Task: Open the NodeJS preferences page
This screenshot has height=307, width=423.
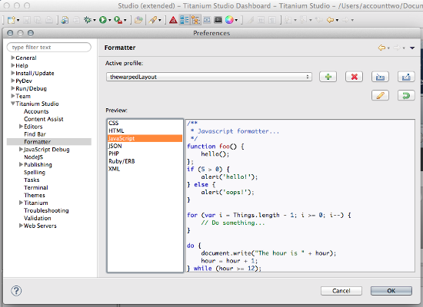Action: [x=33, y=157]
